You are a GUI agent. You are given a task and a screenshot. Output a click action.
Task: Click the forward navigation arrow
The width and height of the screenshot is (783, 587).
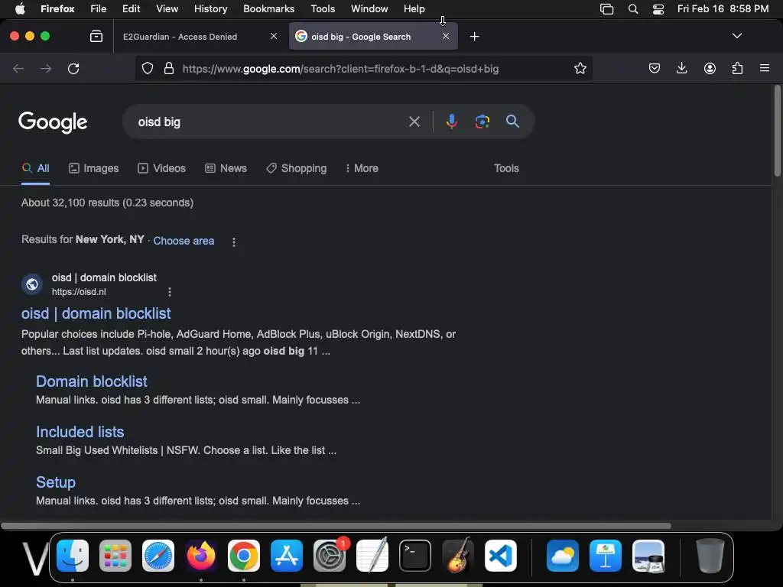pos(46,68)
